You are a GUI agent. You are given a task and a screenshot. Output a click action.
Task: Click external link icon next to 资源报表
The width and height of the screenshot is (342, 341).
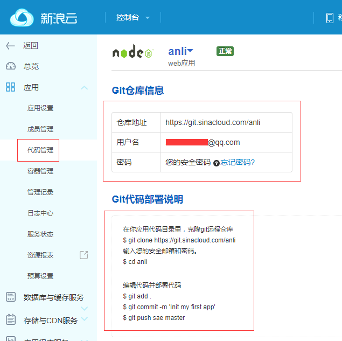click(x=84, y=255)
